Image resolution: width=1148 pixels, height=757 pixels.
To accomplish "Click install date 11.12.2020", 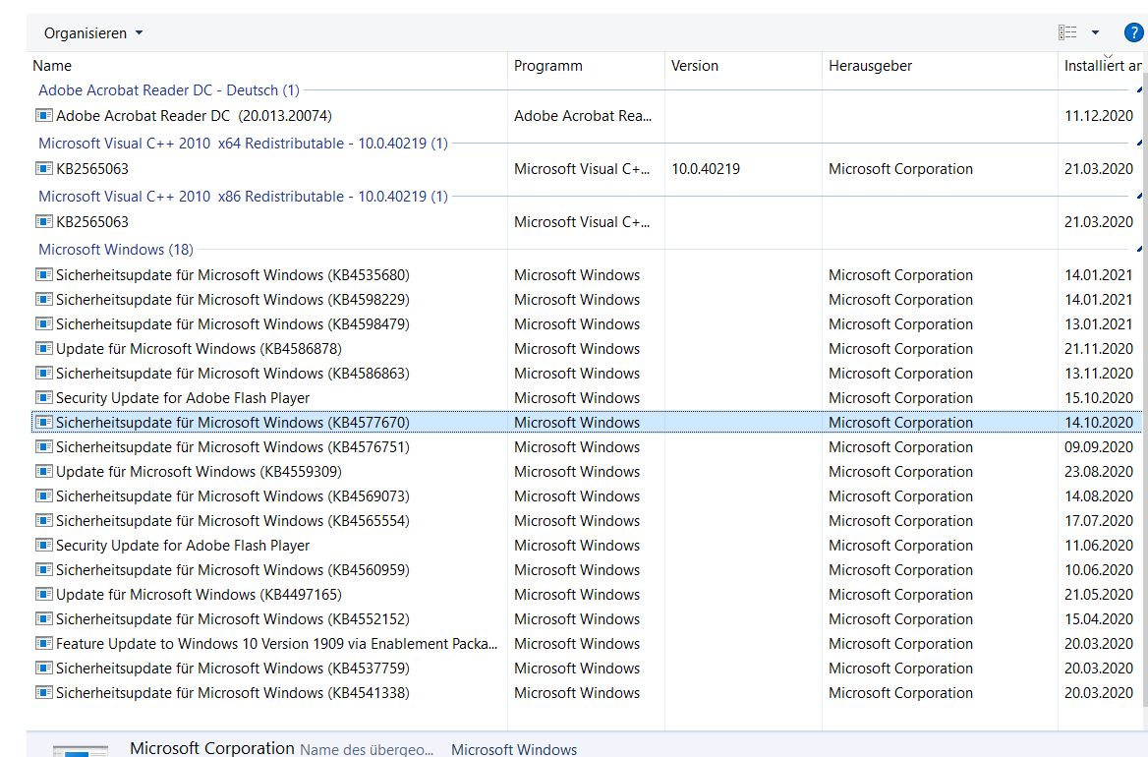I will pyautogui.click(x=1099, y=116).
